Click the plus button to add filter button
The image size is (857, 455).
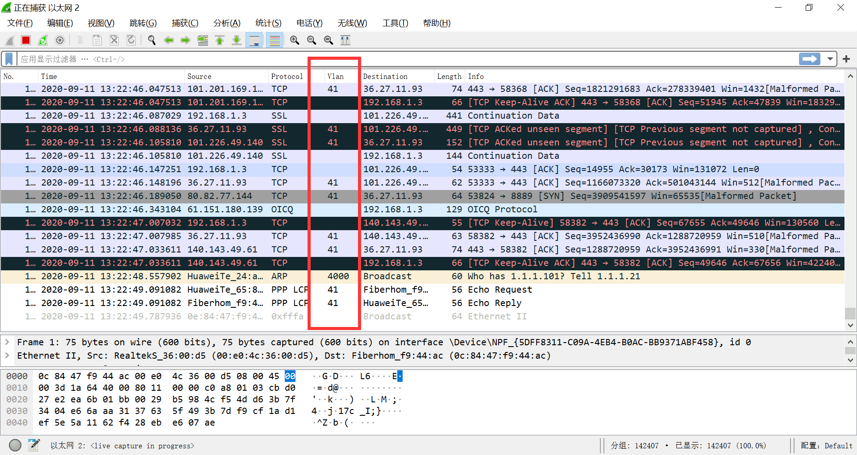[847, 58]
